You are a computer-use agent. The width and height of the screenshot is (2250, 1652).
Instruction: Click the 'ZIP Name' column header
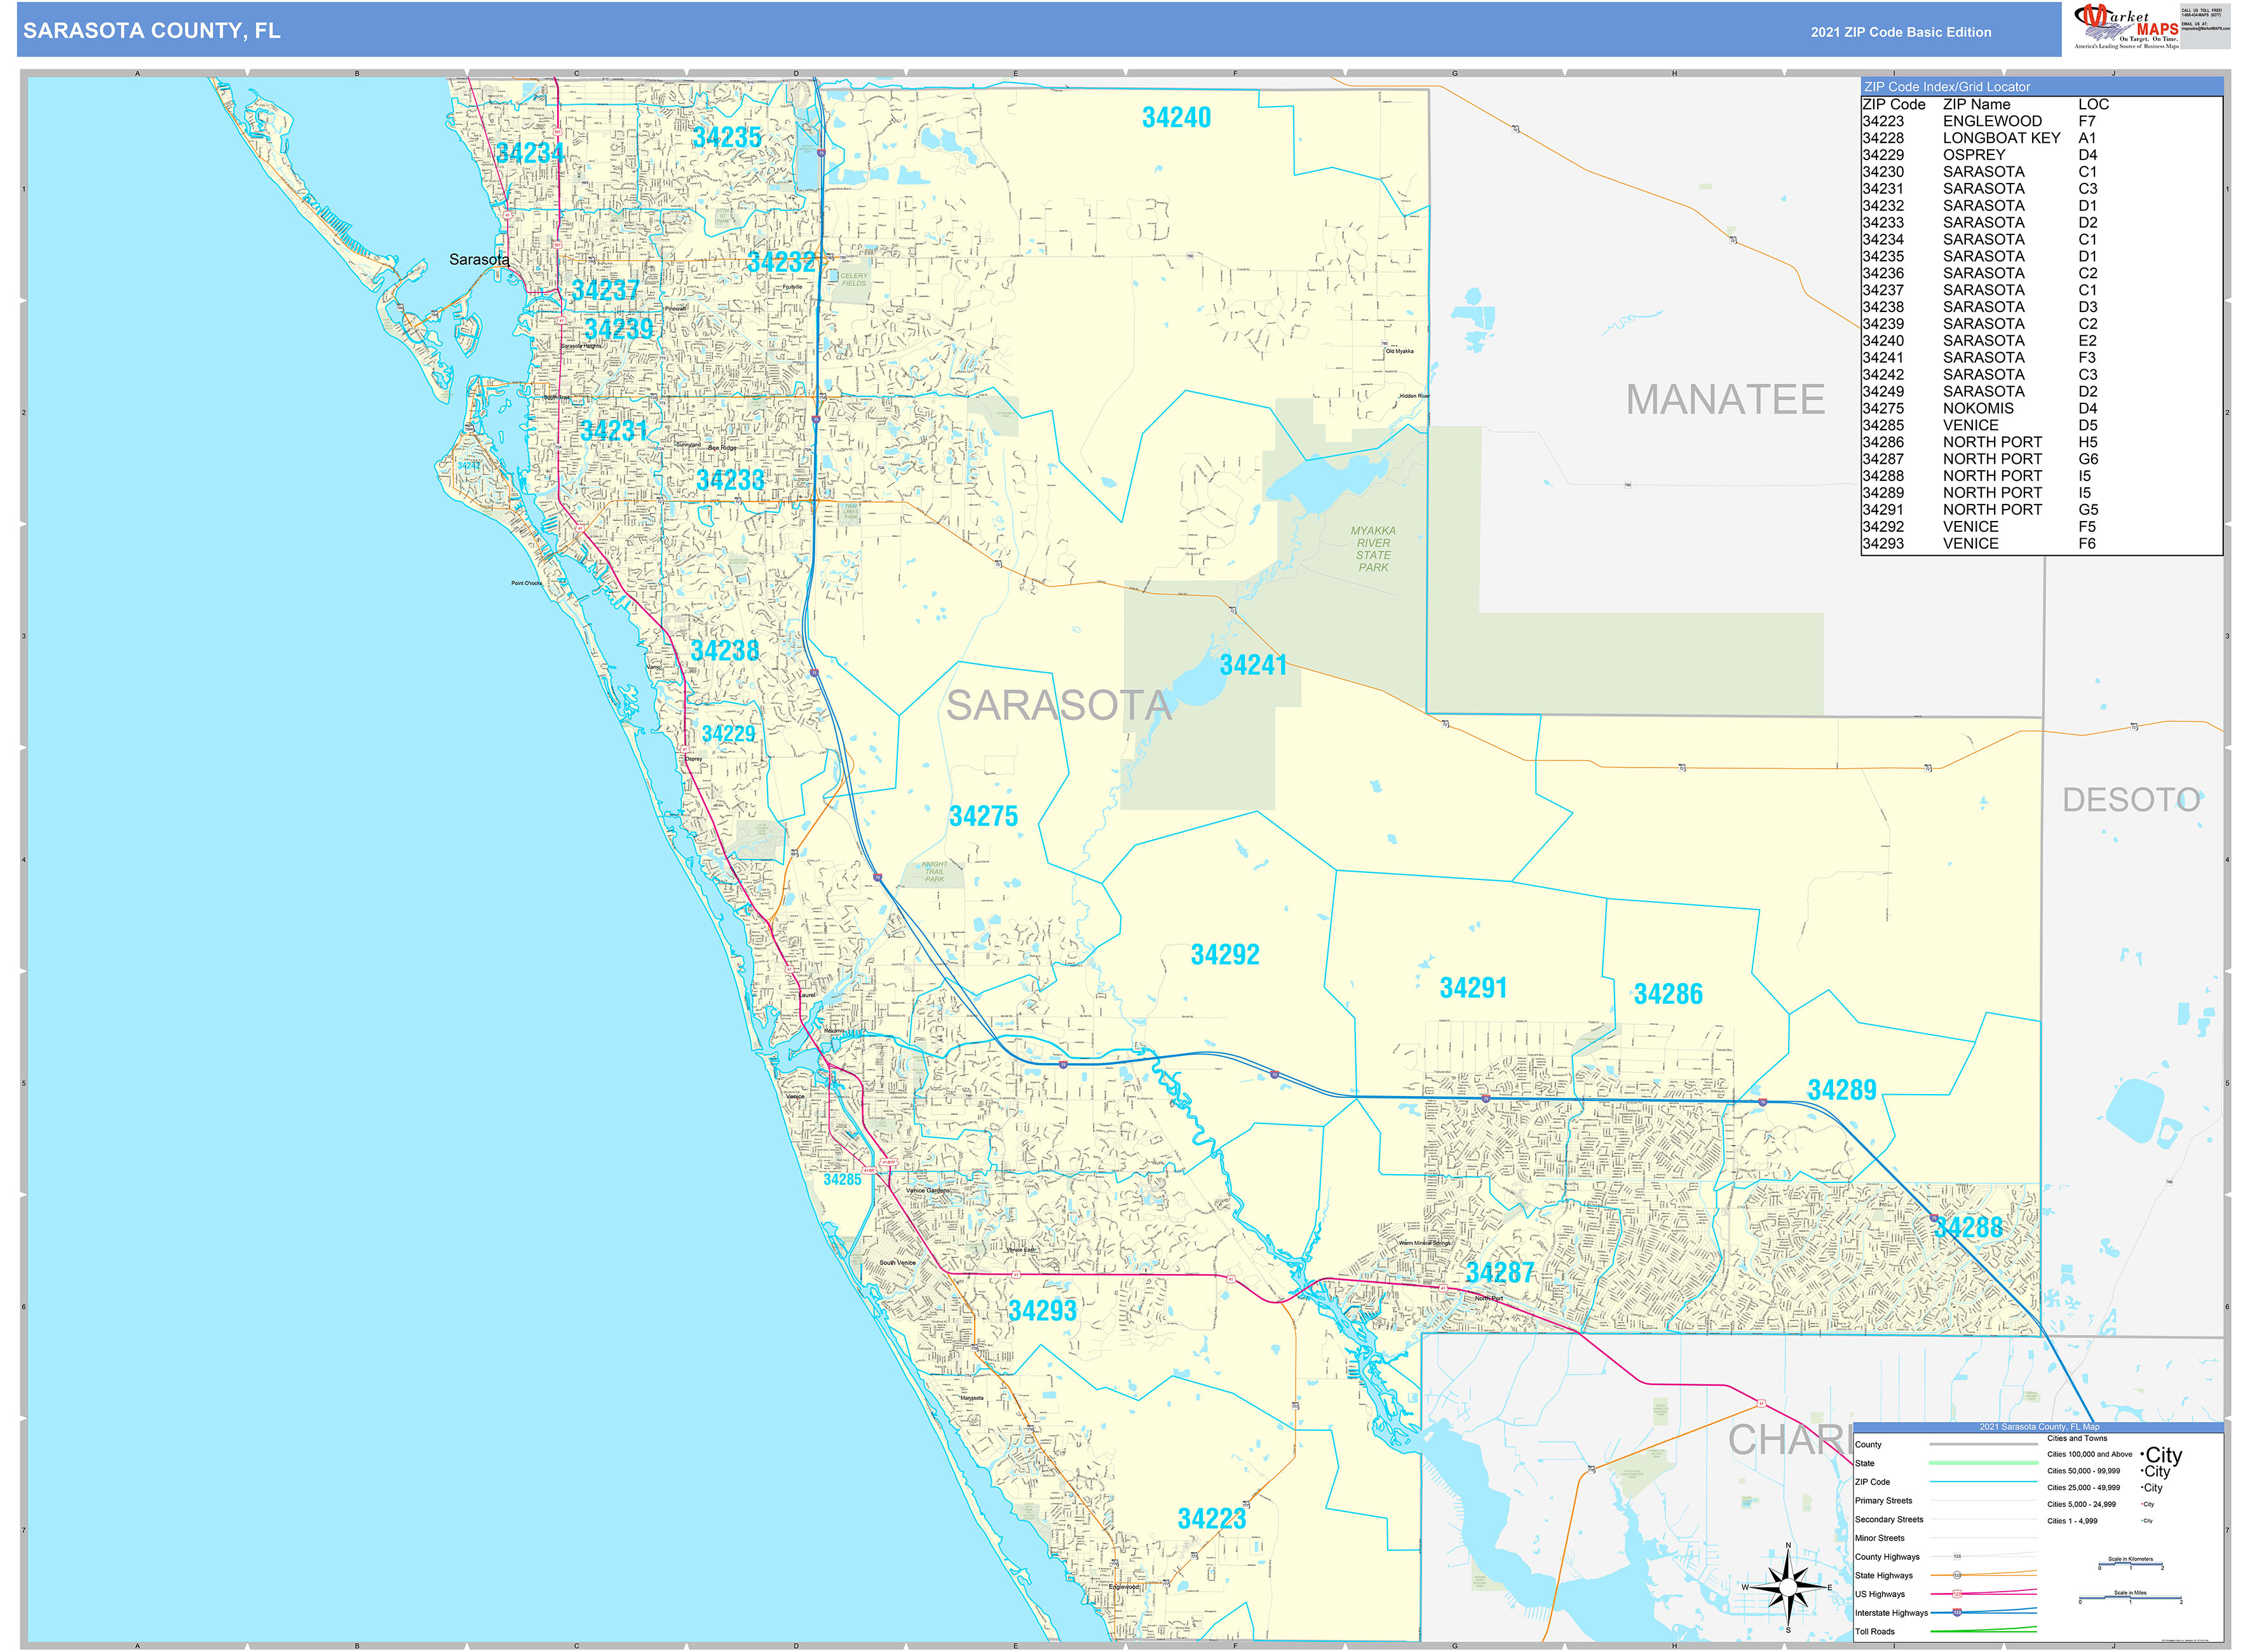[x=1976, y=104]
